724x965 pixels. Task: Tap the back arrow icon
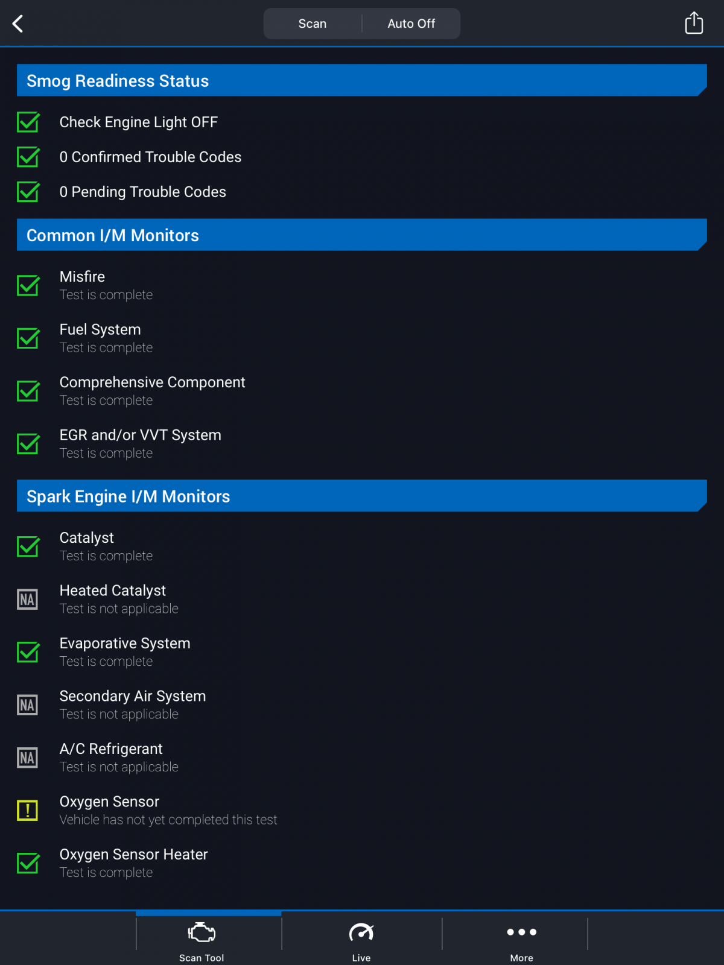pyautogui.click(x=17, y=24)
